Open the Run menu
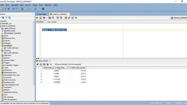The image size is (187, 105). coord(22,5)
